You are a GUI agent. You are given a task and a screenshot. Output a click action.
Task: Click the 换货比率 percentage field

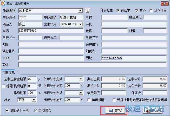click(32, 93)
